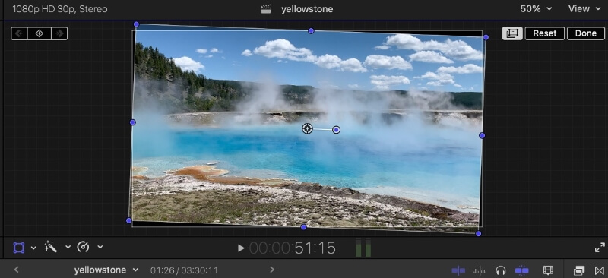Expand the retime options chevron

click(x=100, y=247)
